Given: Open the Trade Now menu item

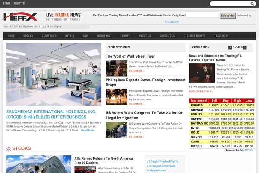Looking at the screenshot, I should (x=221, y=36).
